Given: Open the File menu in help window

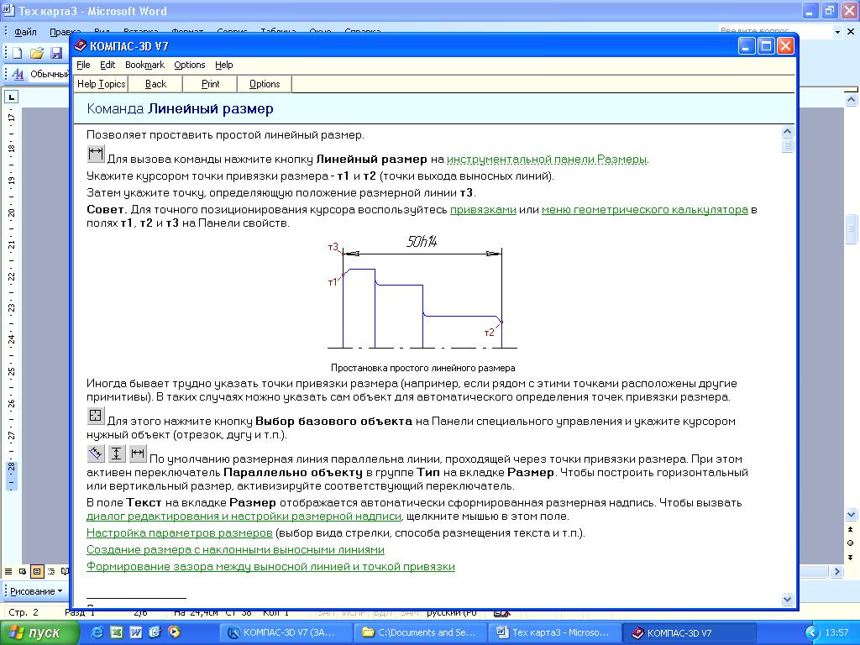Looking at the screenshot, I should click(83, 65).
